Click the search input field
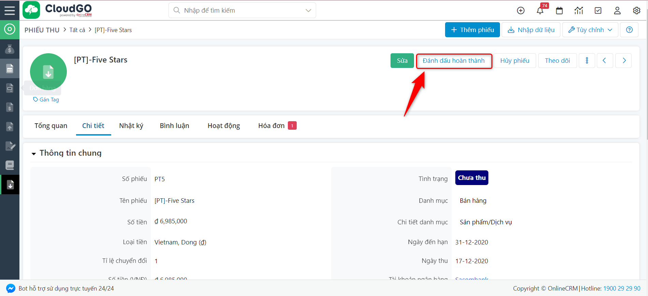Viewport: 648px width, 296px height. pos(239,11)
